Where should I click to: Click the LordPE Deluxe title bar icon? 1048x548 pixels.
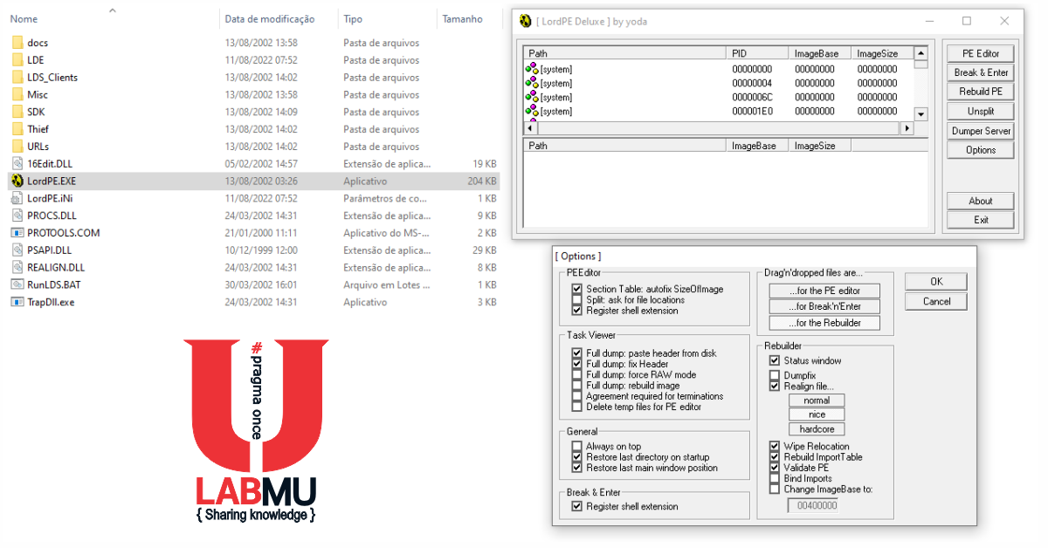point(525,21)
